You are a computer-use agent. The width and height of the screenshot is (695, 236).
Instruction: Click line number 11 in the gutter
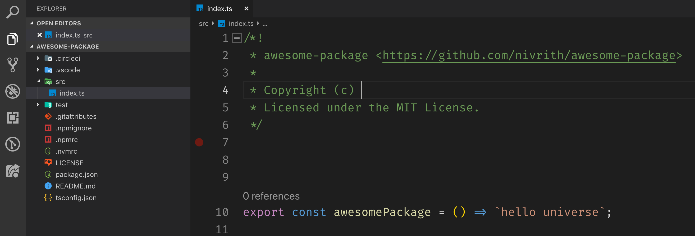click(x=222, y=230)
